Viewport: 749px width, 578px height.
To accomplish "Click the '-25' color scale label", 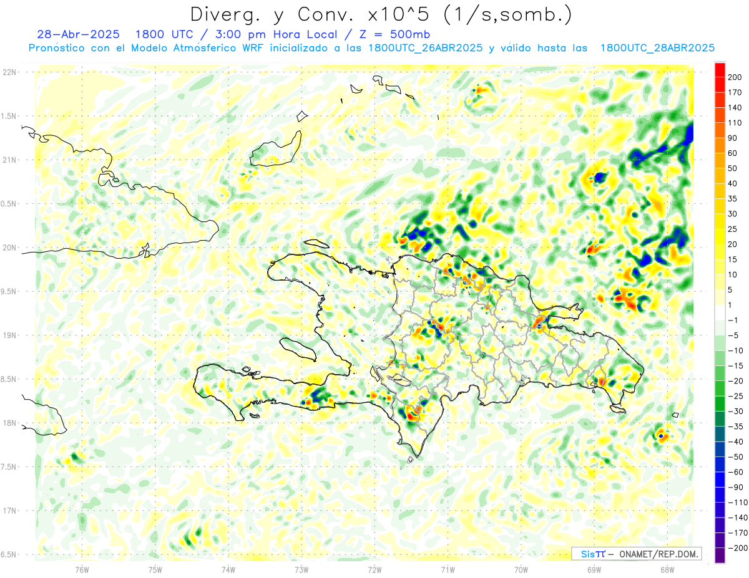I will [x=735, y=396].
